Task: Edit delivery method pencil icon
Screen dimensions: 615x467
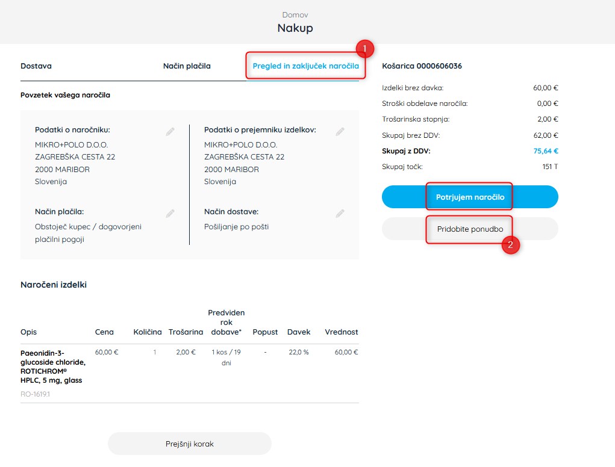Action: (x=340, y=214)
